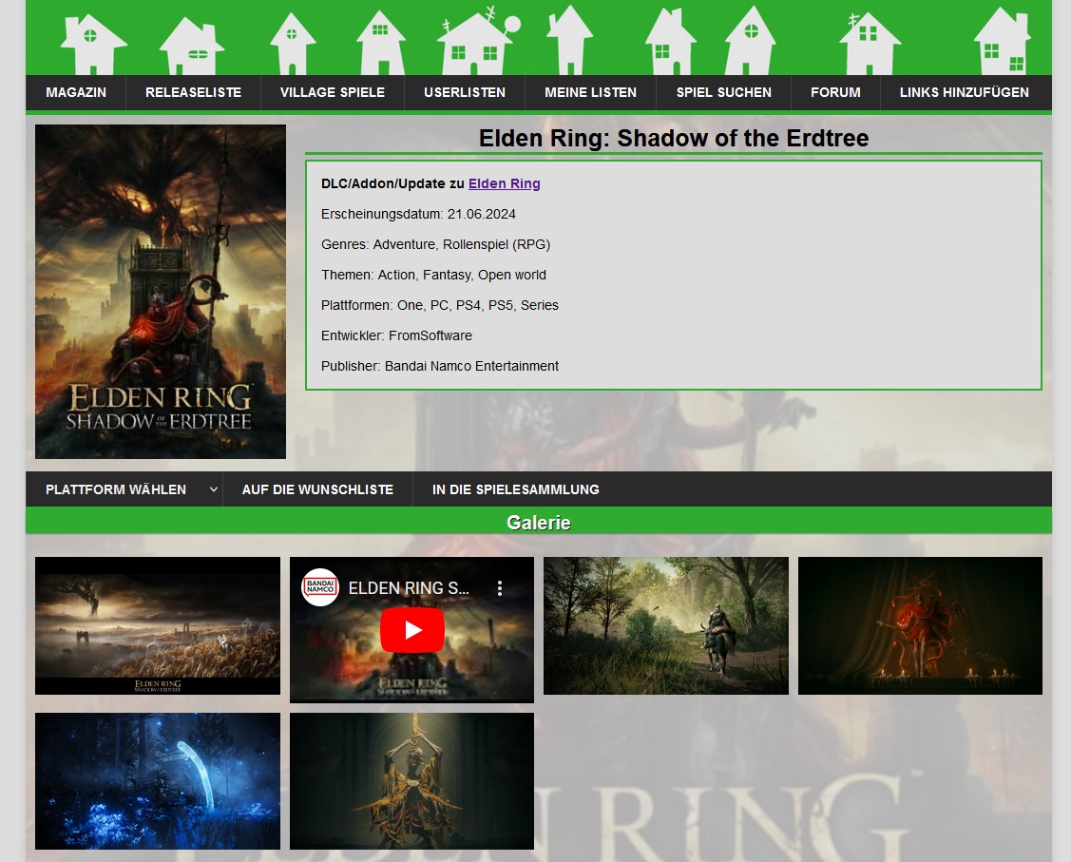This screenshot has height=862, width=1071.
Task: Click the house icon with decorations above the forum menu
Action: pos(870,43)
